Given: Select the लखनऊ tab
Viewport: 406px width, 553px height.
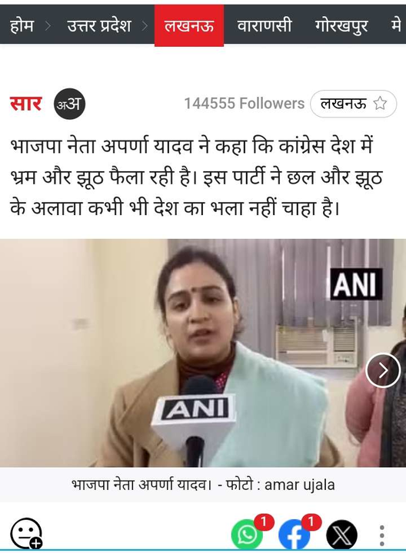Looking at the screenshot, I should coord(189,26).
